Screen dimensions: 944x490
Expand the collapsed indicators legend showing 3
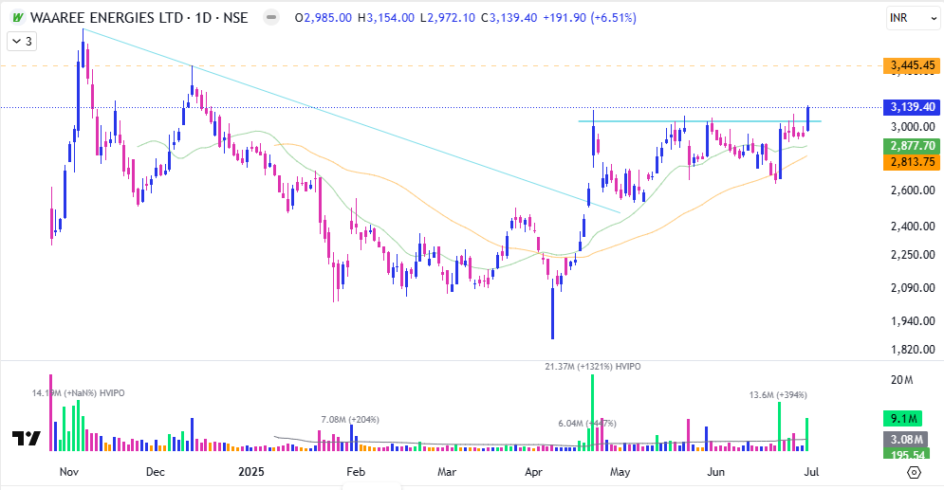pyautogui.click(x=22, y=42)
